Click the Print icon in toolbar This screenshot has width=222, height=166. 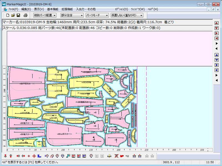tap(26, 15)
